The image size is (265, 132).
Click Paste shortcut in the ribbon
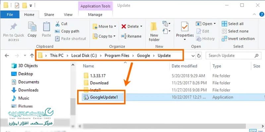[71, 39]
